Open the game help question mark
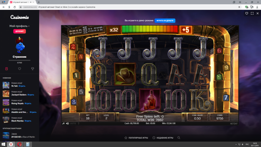This screenshot has width=261, height=147. (79, 124)
